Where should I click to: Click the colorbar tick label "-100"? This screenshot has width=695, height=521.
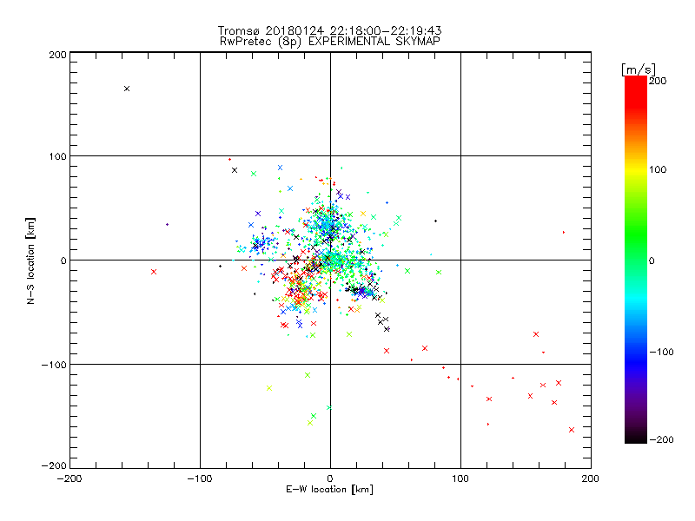pos(661,352)
